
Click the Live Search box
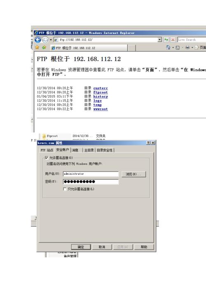[192, 40]
